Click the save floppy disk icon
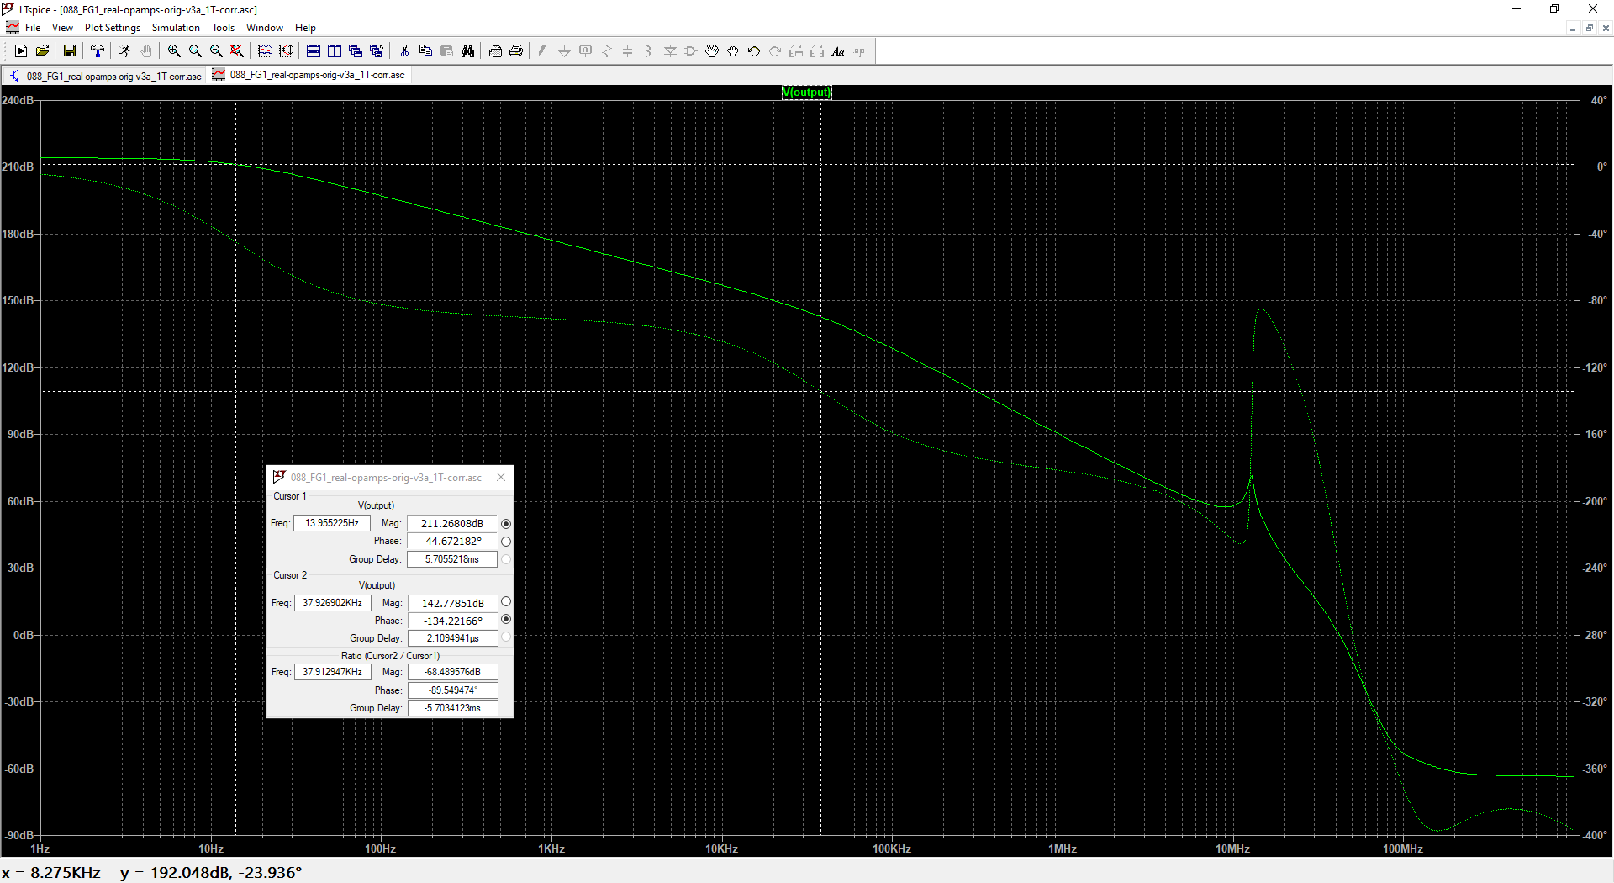The width and height of the screenshot is (1614, 883). [x=70, y=51]
